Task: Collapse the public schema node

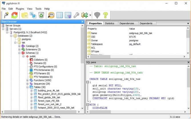Action: [x=23, y=56]
